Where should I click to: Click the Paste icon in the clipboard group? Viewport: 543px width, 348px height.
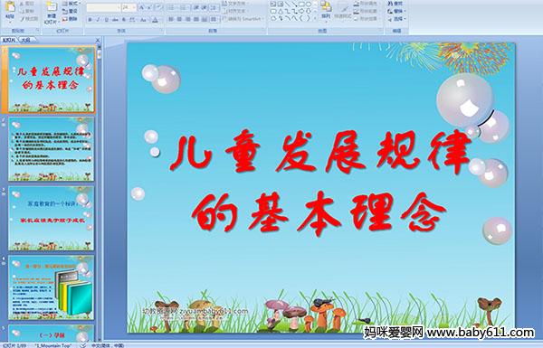10,7
